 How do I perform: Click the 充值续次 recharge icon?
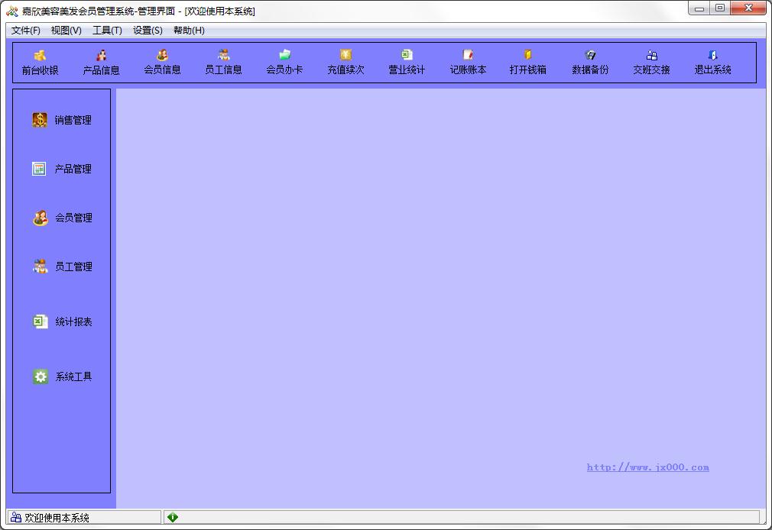pos(345,55)
